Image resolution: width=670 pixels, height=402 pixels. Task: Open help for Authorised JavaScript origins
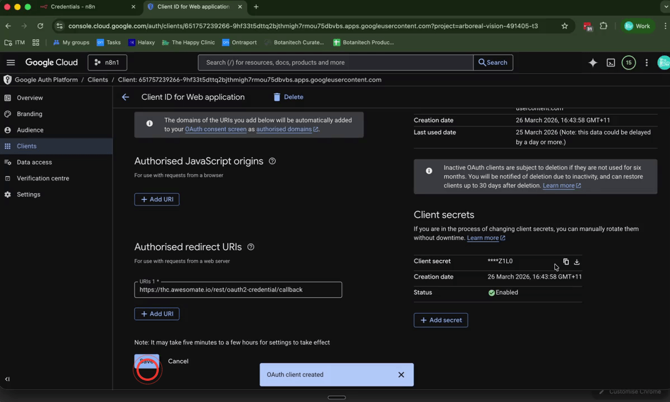pyautogui.click(x=272, y=161)
